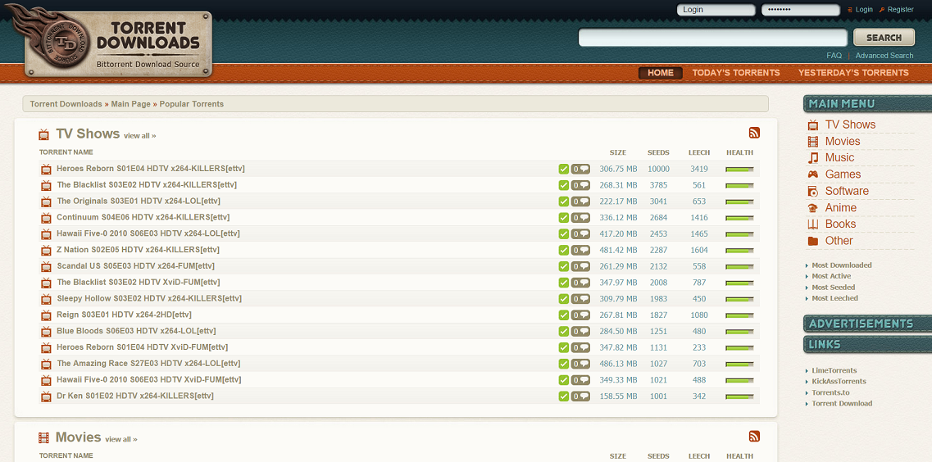
Task: Open Most Active link
Action: (x=831, y=276)
